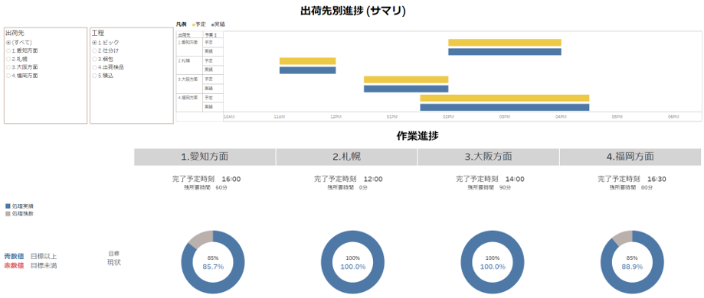
Task: Click the 残所要時間 90分 text
Action: (490, 188)
